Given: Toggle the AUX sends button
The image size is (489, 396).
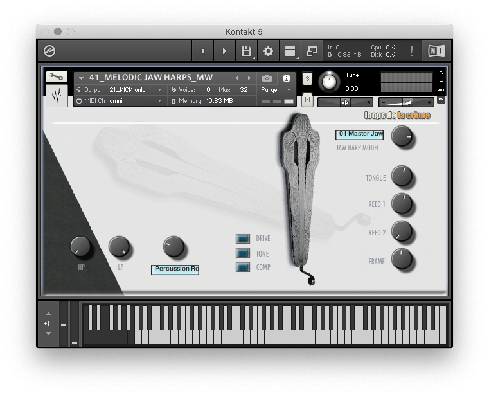Looking at the screenshot, I should [441, 90].
